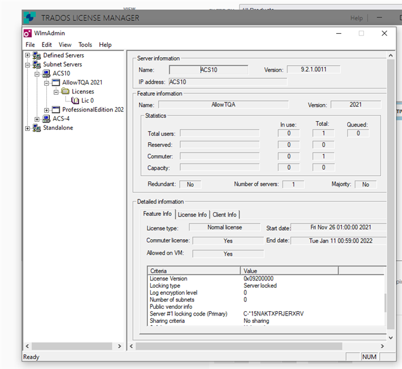Screen dimensions: 402x369
Task: Click the right pane scroll up arrow
Action: tap(390, 55)
